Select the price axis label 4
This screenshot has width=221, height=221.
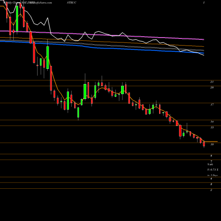[x=211, y=179]
